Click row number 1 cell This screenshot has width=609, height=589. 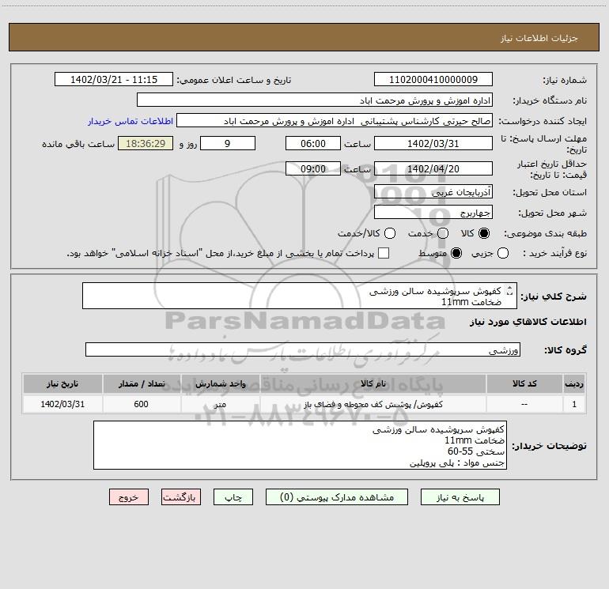click(574, 404)
